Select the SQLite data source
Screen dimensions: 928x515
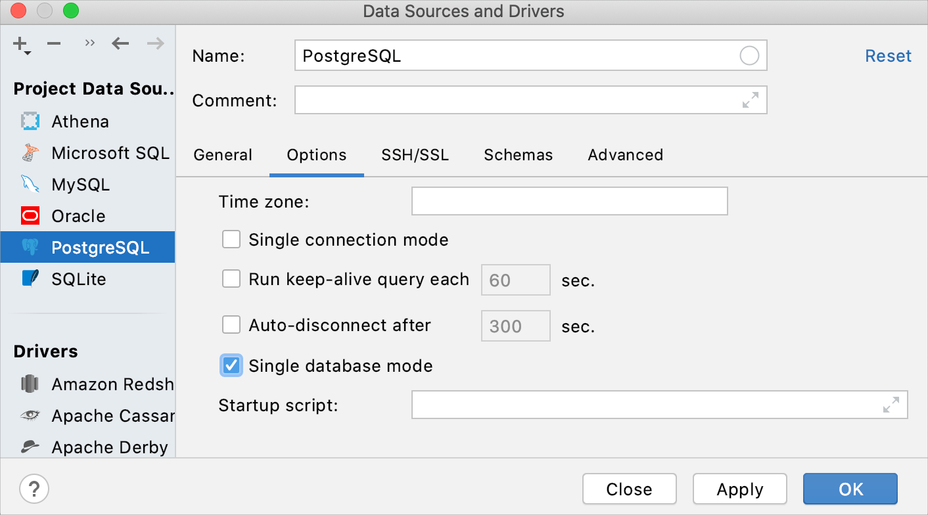point(78,279)
